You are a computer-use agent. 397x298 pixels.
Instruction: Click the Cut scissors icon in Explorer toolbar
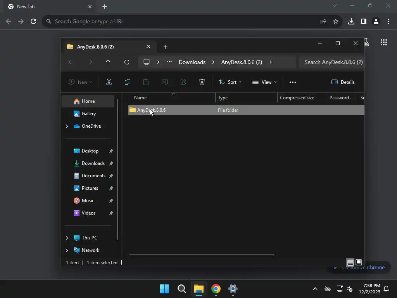109,82
